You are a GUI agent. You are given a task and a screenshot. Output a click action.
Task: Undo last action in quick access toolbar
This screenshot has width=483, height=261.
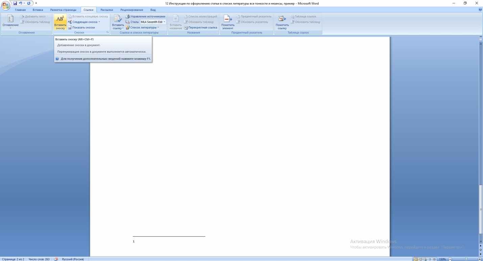coord(21,3)
